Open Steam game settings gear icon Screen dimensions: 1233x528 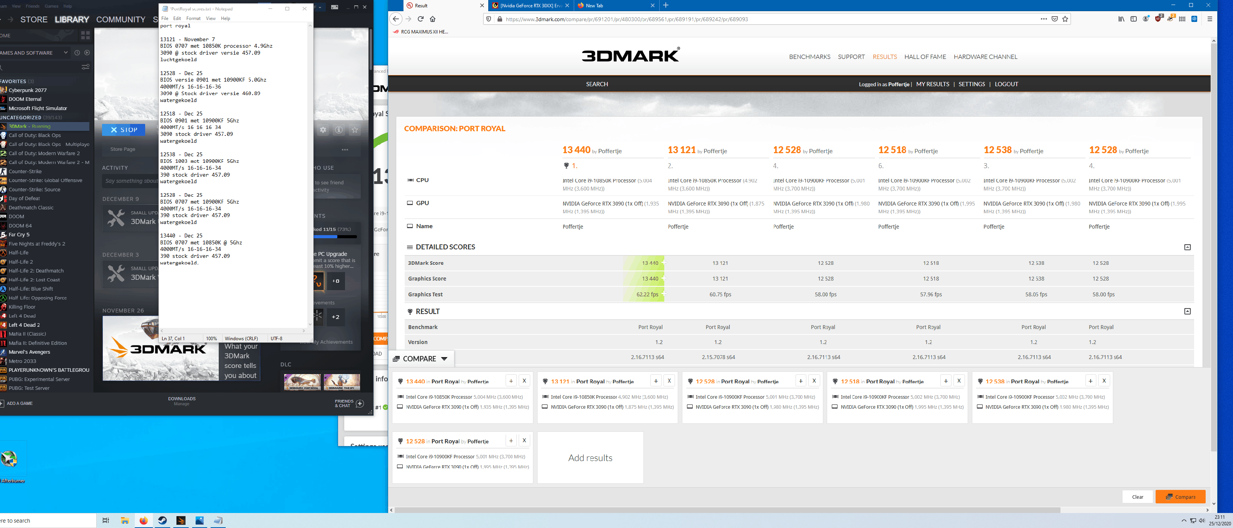click(x=323, y=130)
